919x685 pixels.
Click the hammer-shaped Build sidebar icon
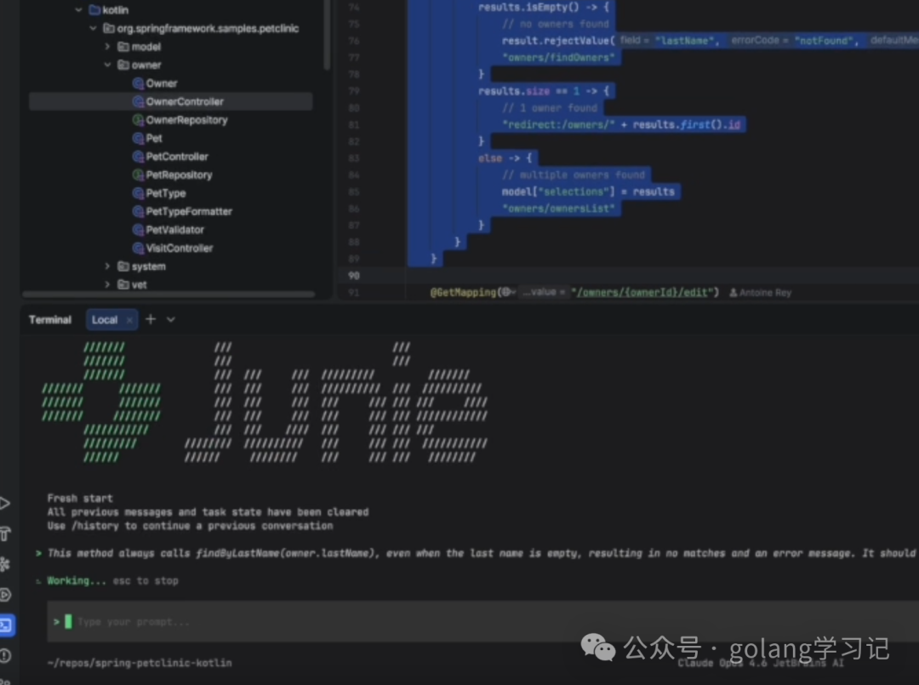(7, 534)
